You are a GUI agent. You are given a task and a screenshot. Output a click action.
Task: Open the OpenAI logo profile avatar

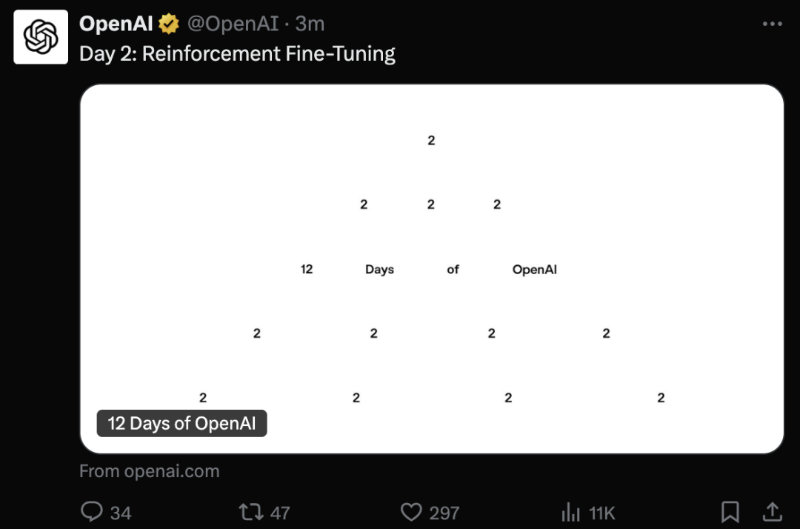(41, 37)
